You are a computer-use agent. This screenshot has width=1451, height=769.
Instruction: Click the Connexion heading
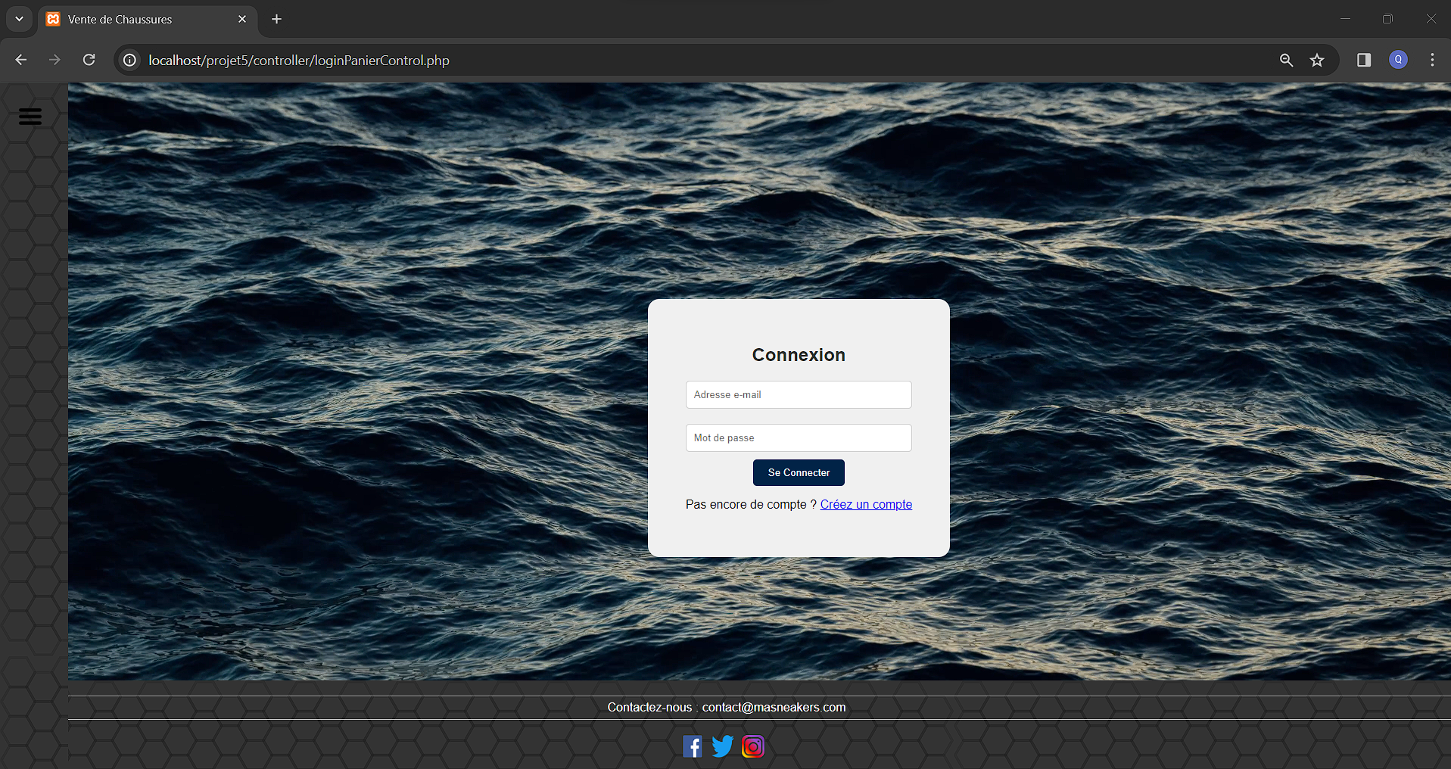799,355
